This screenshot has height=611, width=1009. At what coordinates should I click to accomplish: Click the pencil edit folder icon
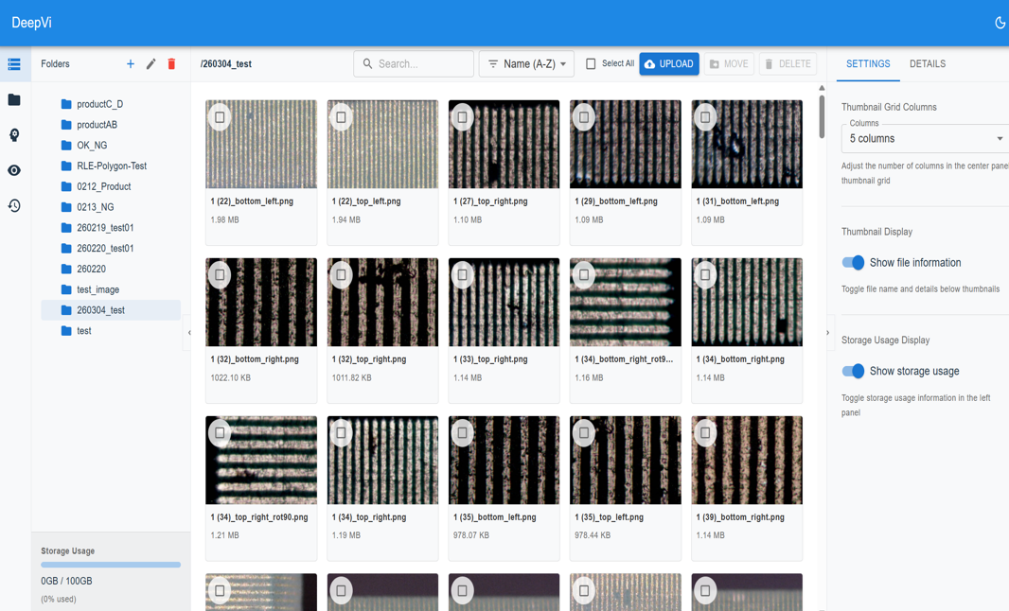coord(150,64)
